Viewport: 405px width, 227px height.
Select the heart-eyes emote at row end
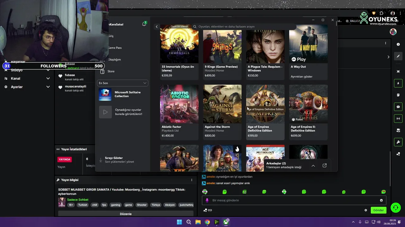pyautogui.click(x=383, y=192)
